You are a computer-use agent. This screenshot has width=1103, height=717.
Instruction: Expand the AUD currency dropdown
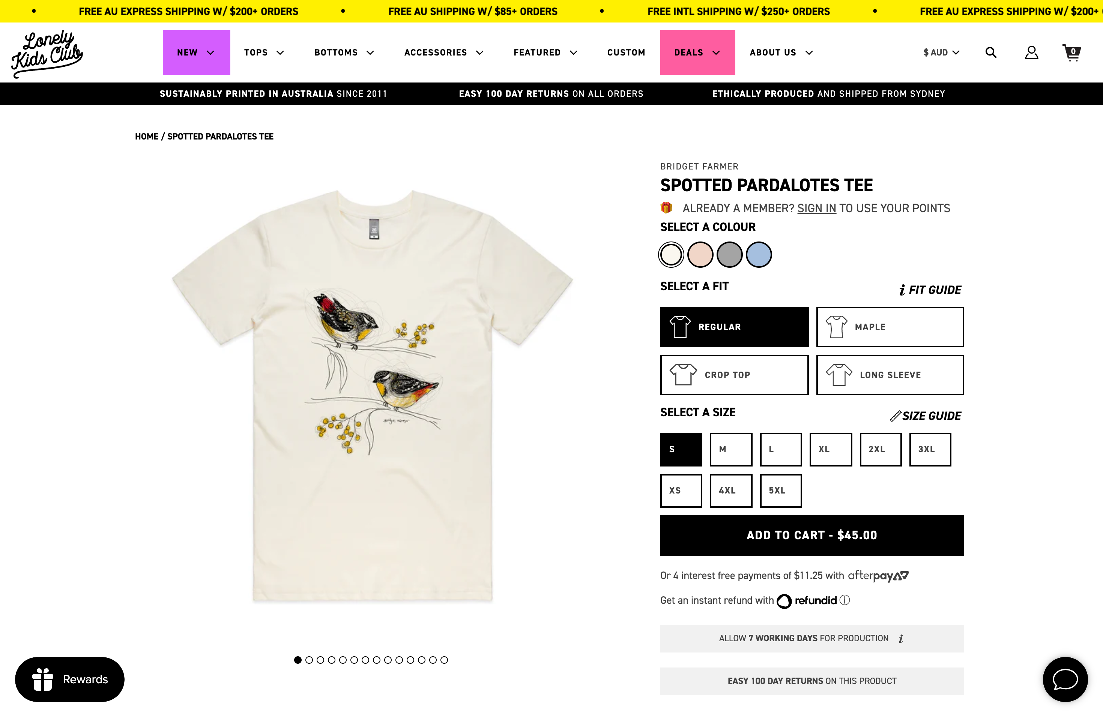pyautogui.click(x=941, y=52)
